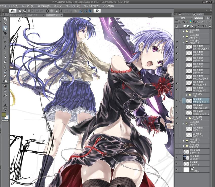This screenshot has width=215, height=187.
Task: Open the フィルター(I) menu
Action: (x=73, y=6)
